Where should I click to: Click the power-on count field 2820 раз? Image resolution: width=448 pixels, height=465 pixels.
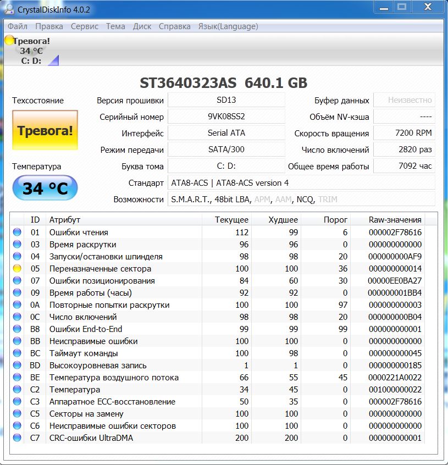click(404, 150)
